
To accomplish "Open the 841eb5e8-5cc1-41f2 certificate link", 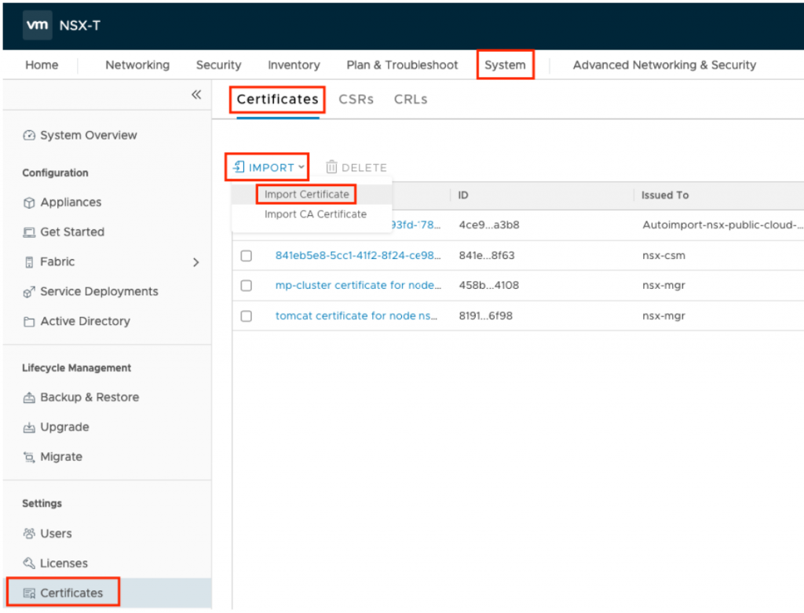I will tap(358, 255).
